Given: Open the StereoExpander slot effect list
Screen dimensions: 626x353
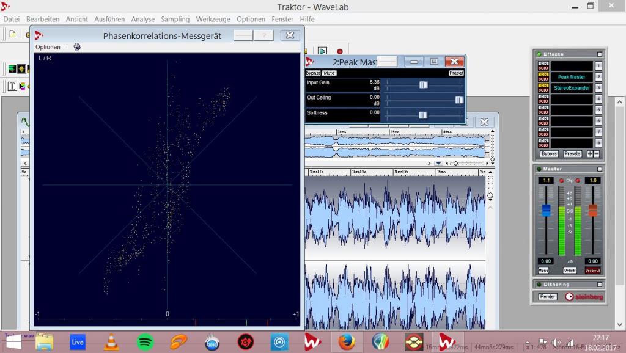Looking at the screenshot, I should coord(572,88).
